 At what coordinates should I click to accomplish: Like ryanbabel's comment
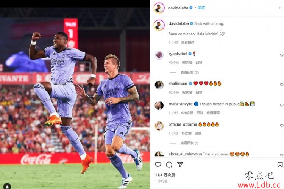point(282,55)
